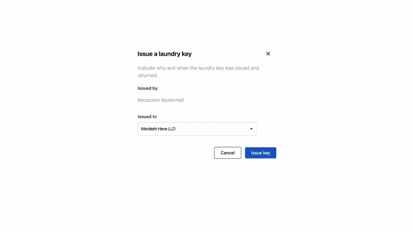The height and width of the screenshot is (231, 412).
Task: Click the Issued to field label
Action: (147, 117)
